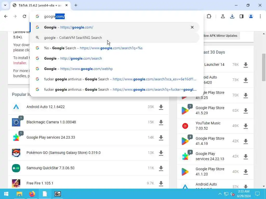This screenshot has width=266, height=199.
Task: Open Android Auto 12.1.6422 link
Action: click(46, 107)
